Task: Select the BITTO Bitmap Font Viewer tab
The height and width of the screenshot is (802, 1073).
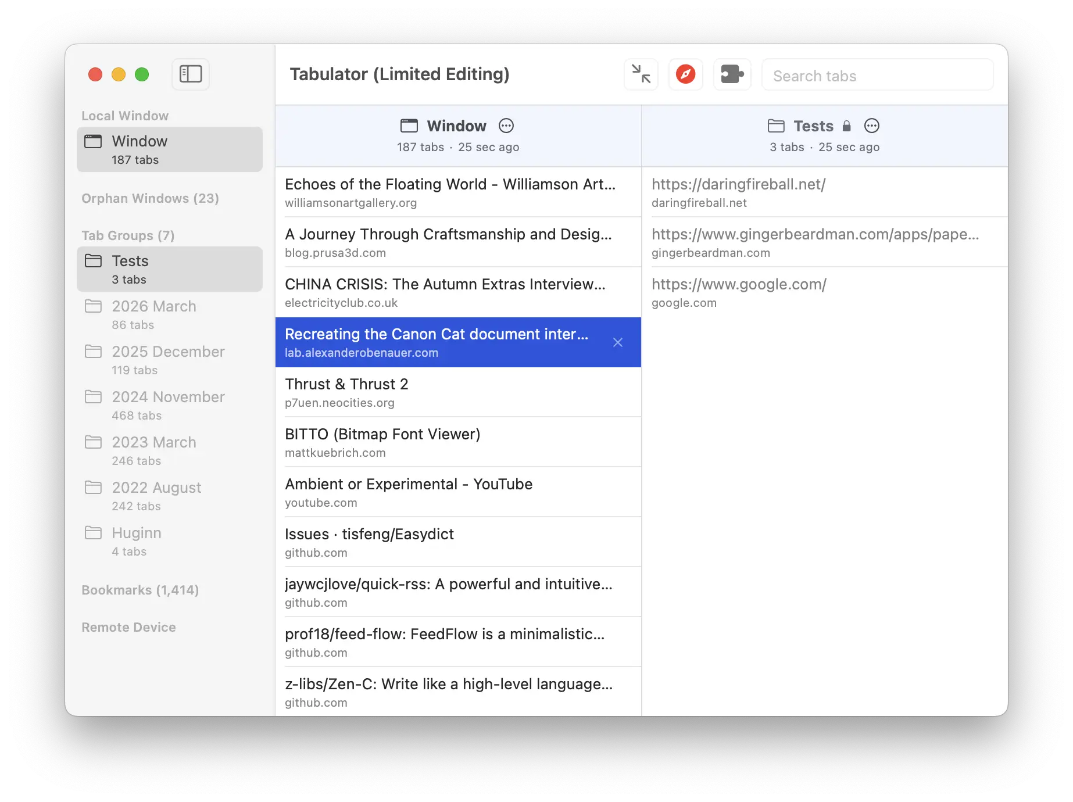Action: click(x=436, y=442)
